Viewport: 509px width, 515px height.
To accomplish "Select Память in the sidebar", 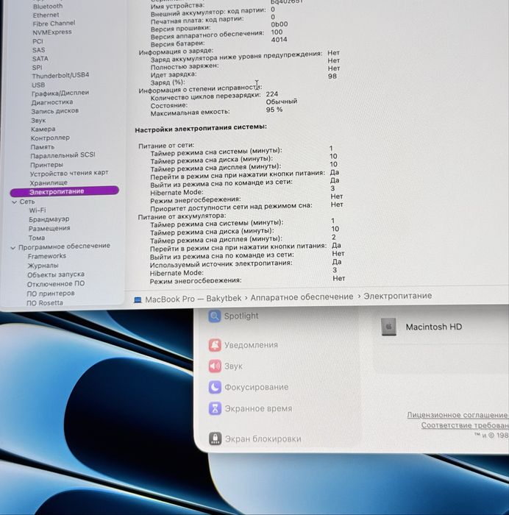I will 43,147.
